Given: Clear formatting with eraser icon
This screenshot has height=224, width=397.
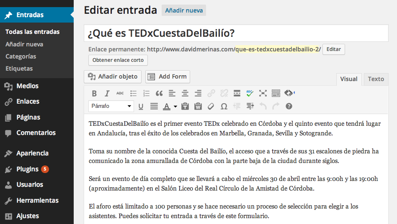Looking at the screenshot, I should point(211,106).
